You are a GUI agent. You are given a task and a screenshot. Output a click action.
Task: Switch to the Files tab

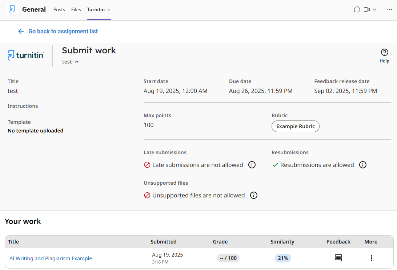(76, 9)
